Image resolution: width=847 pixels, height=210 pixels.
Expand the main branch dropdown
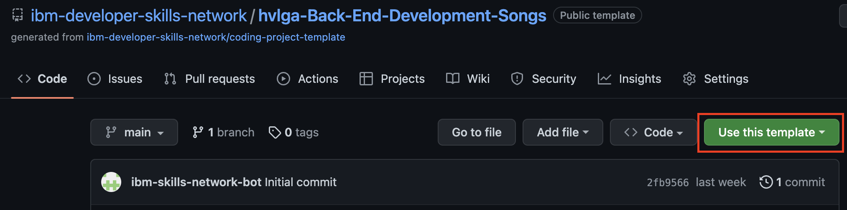pyautogui.click(x=134, y=132)
